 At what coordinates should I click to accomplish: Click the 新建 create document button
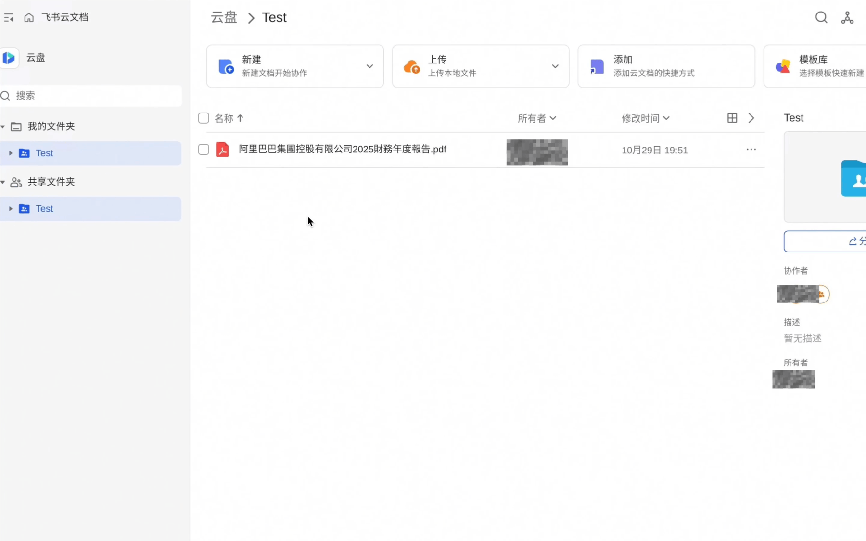(x=295, y=66)
